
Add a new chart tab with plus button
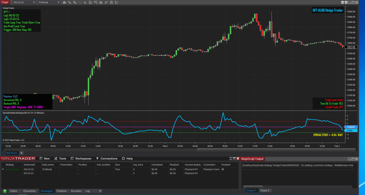pyautogui.click(x=21, y=153)
